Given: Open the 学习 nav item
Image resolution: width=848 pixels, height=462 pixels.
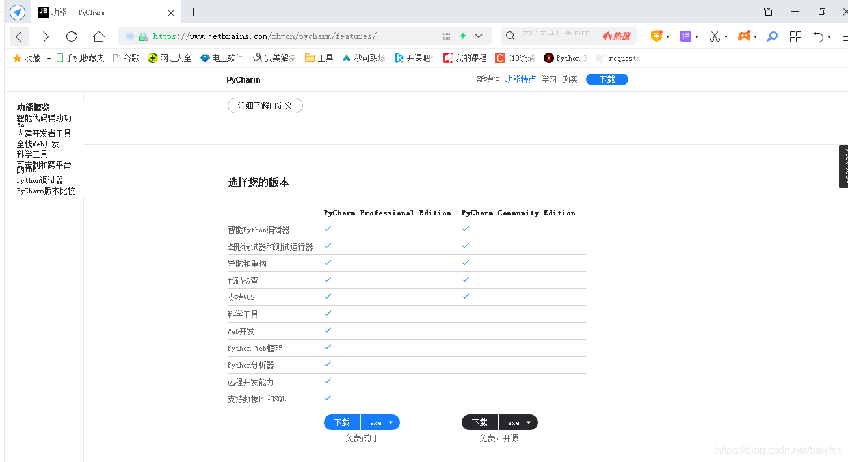Looking at the screenshot, I should point(549,79).
